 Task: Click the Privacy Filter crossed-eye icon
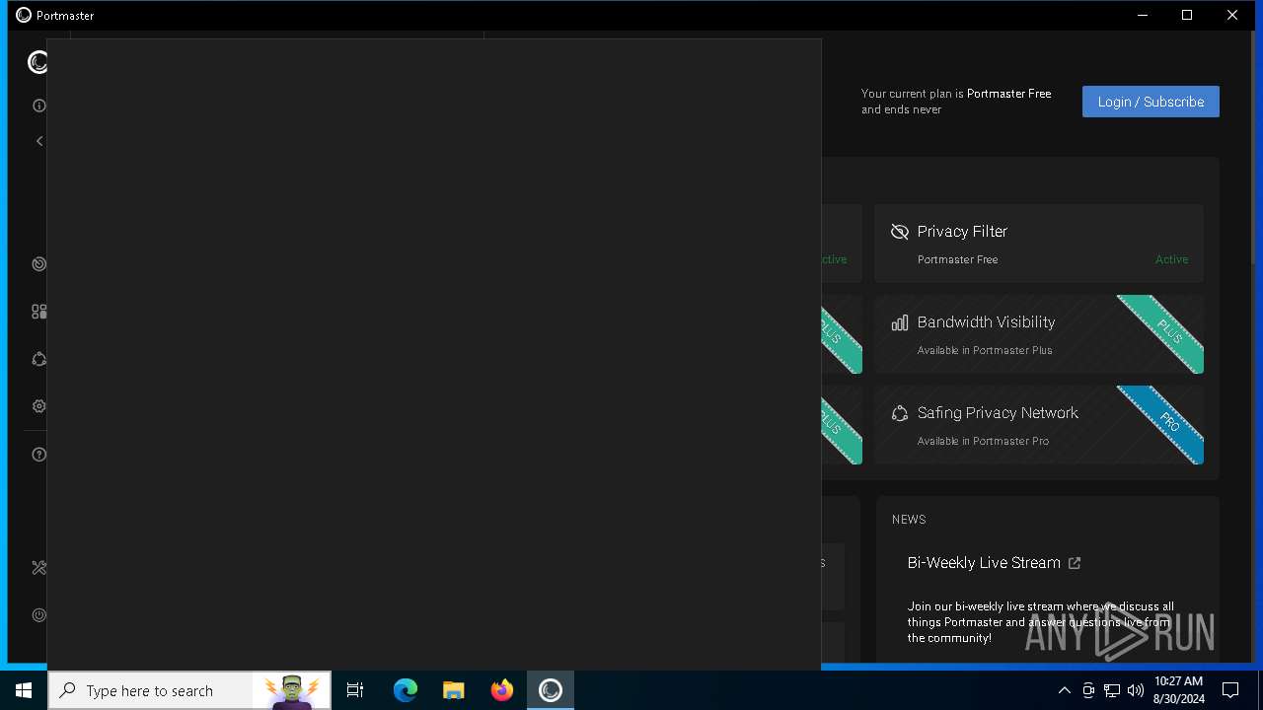[900, 232]
